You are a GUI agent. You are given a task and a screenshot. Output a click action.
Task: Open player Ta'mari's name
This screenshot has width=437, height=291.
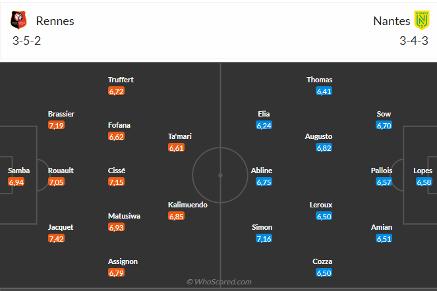pos(180,136)
